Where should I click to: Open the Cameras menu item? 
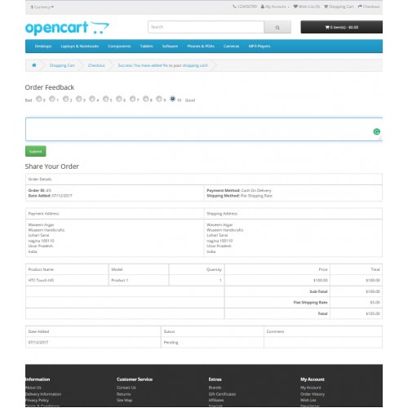pyautogui.click(x=231, y=47)
